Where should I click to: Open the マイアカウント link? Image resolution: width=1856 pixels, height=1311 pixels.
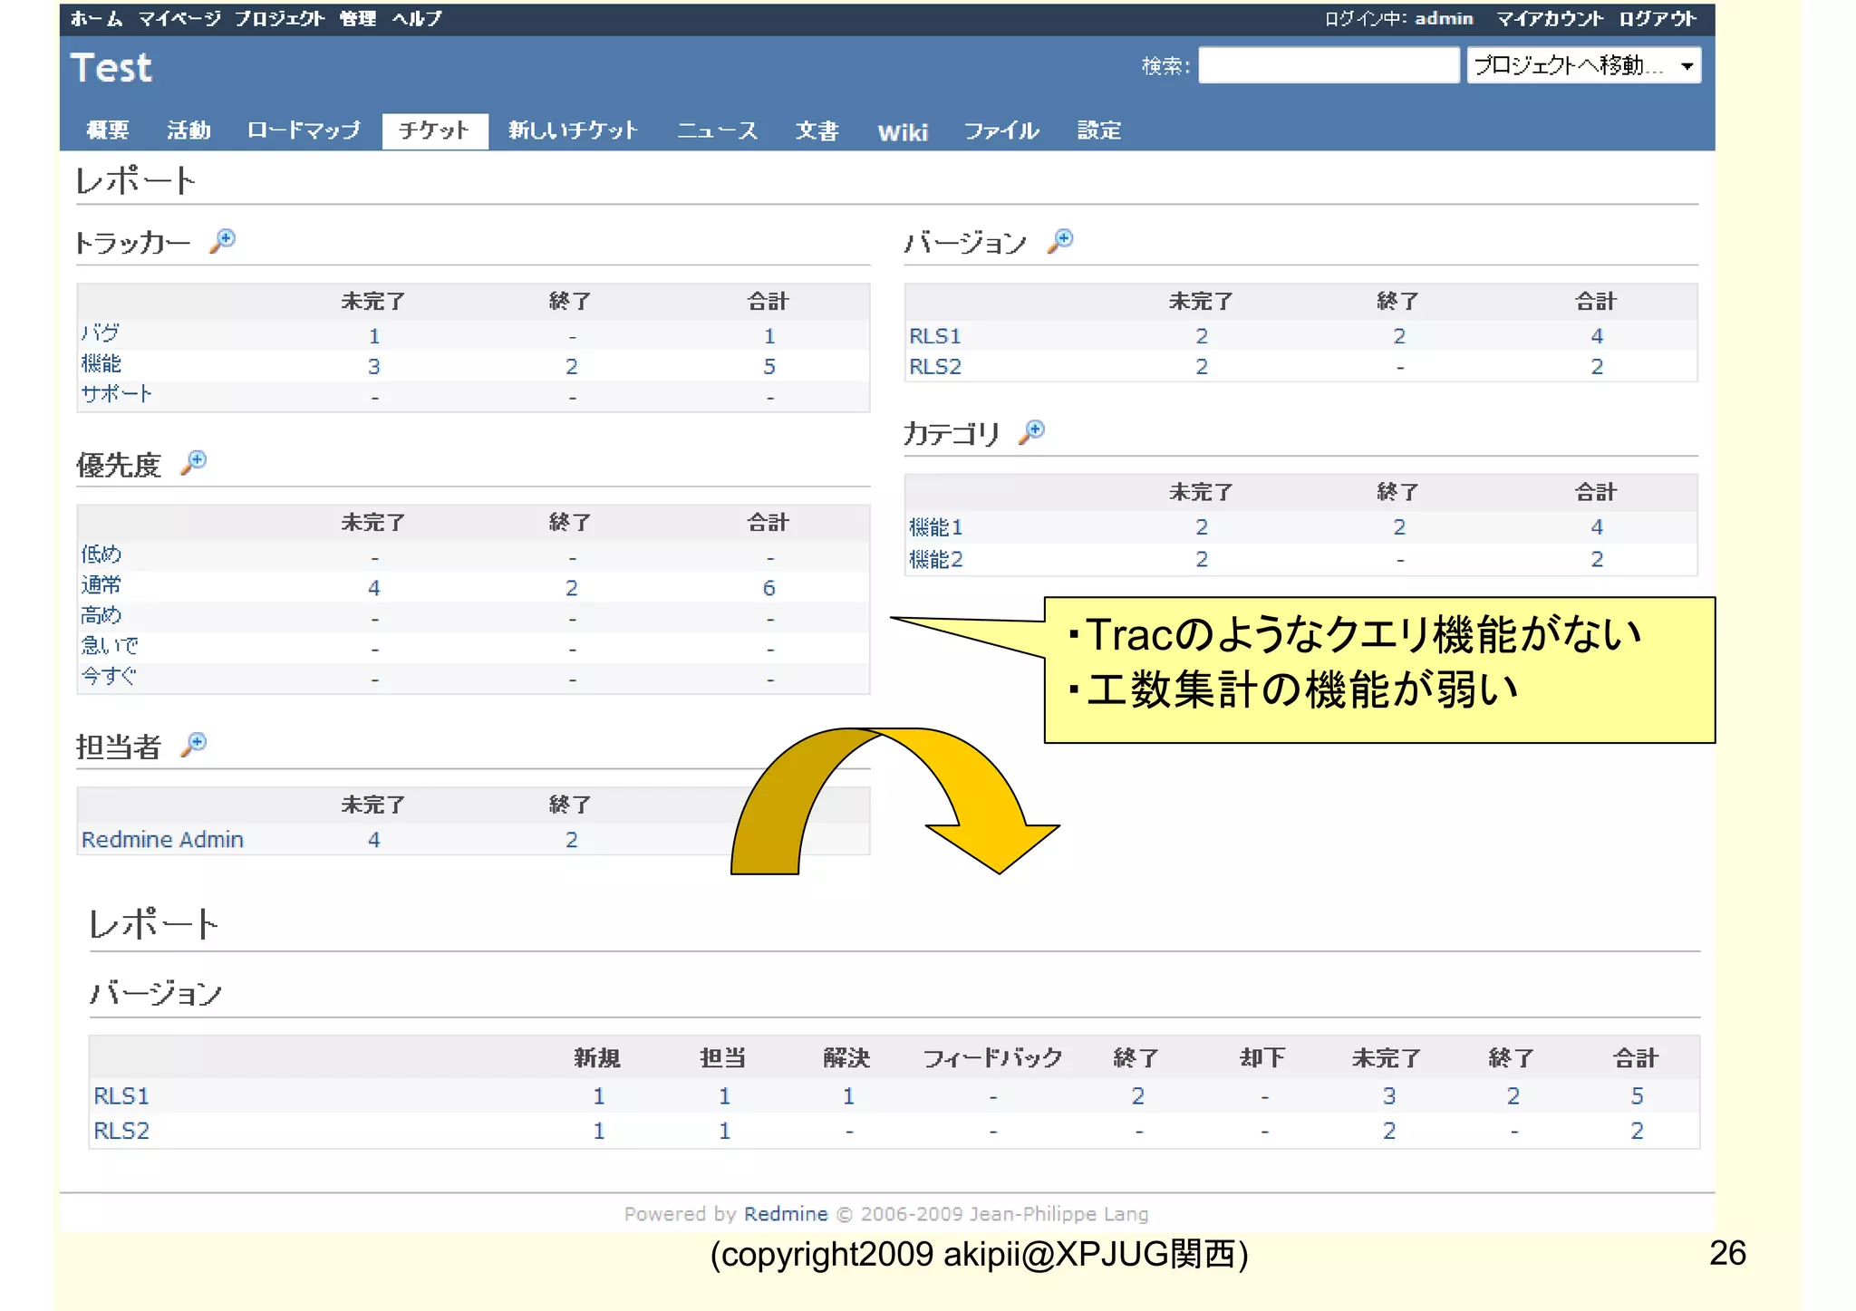(x=1549, y=18)
